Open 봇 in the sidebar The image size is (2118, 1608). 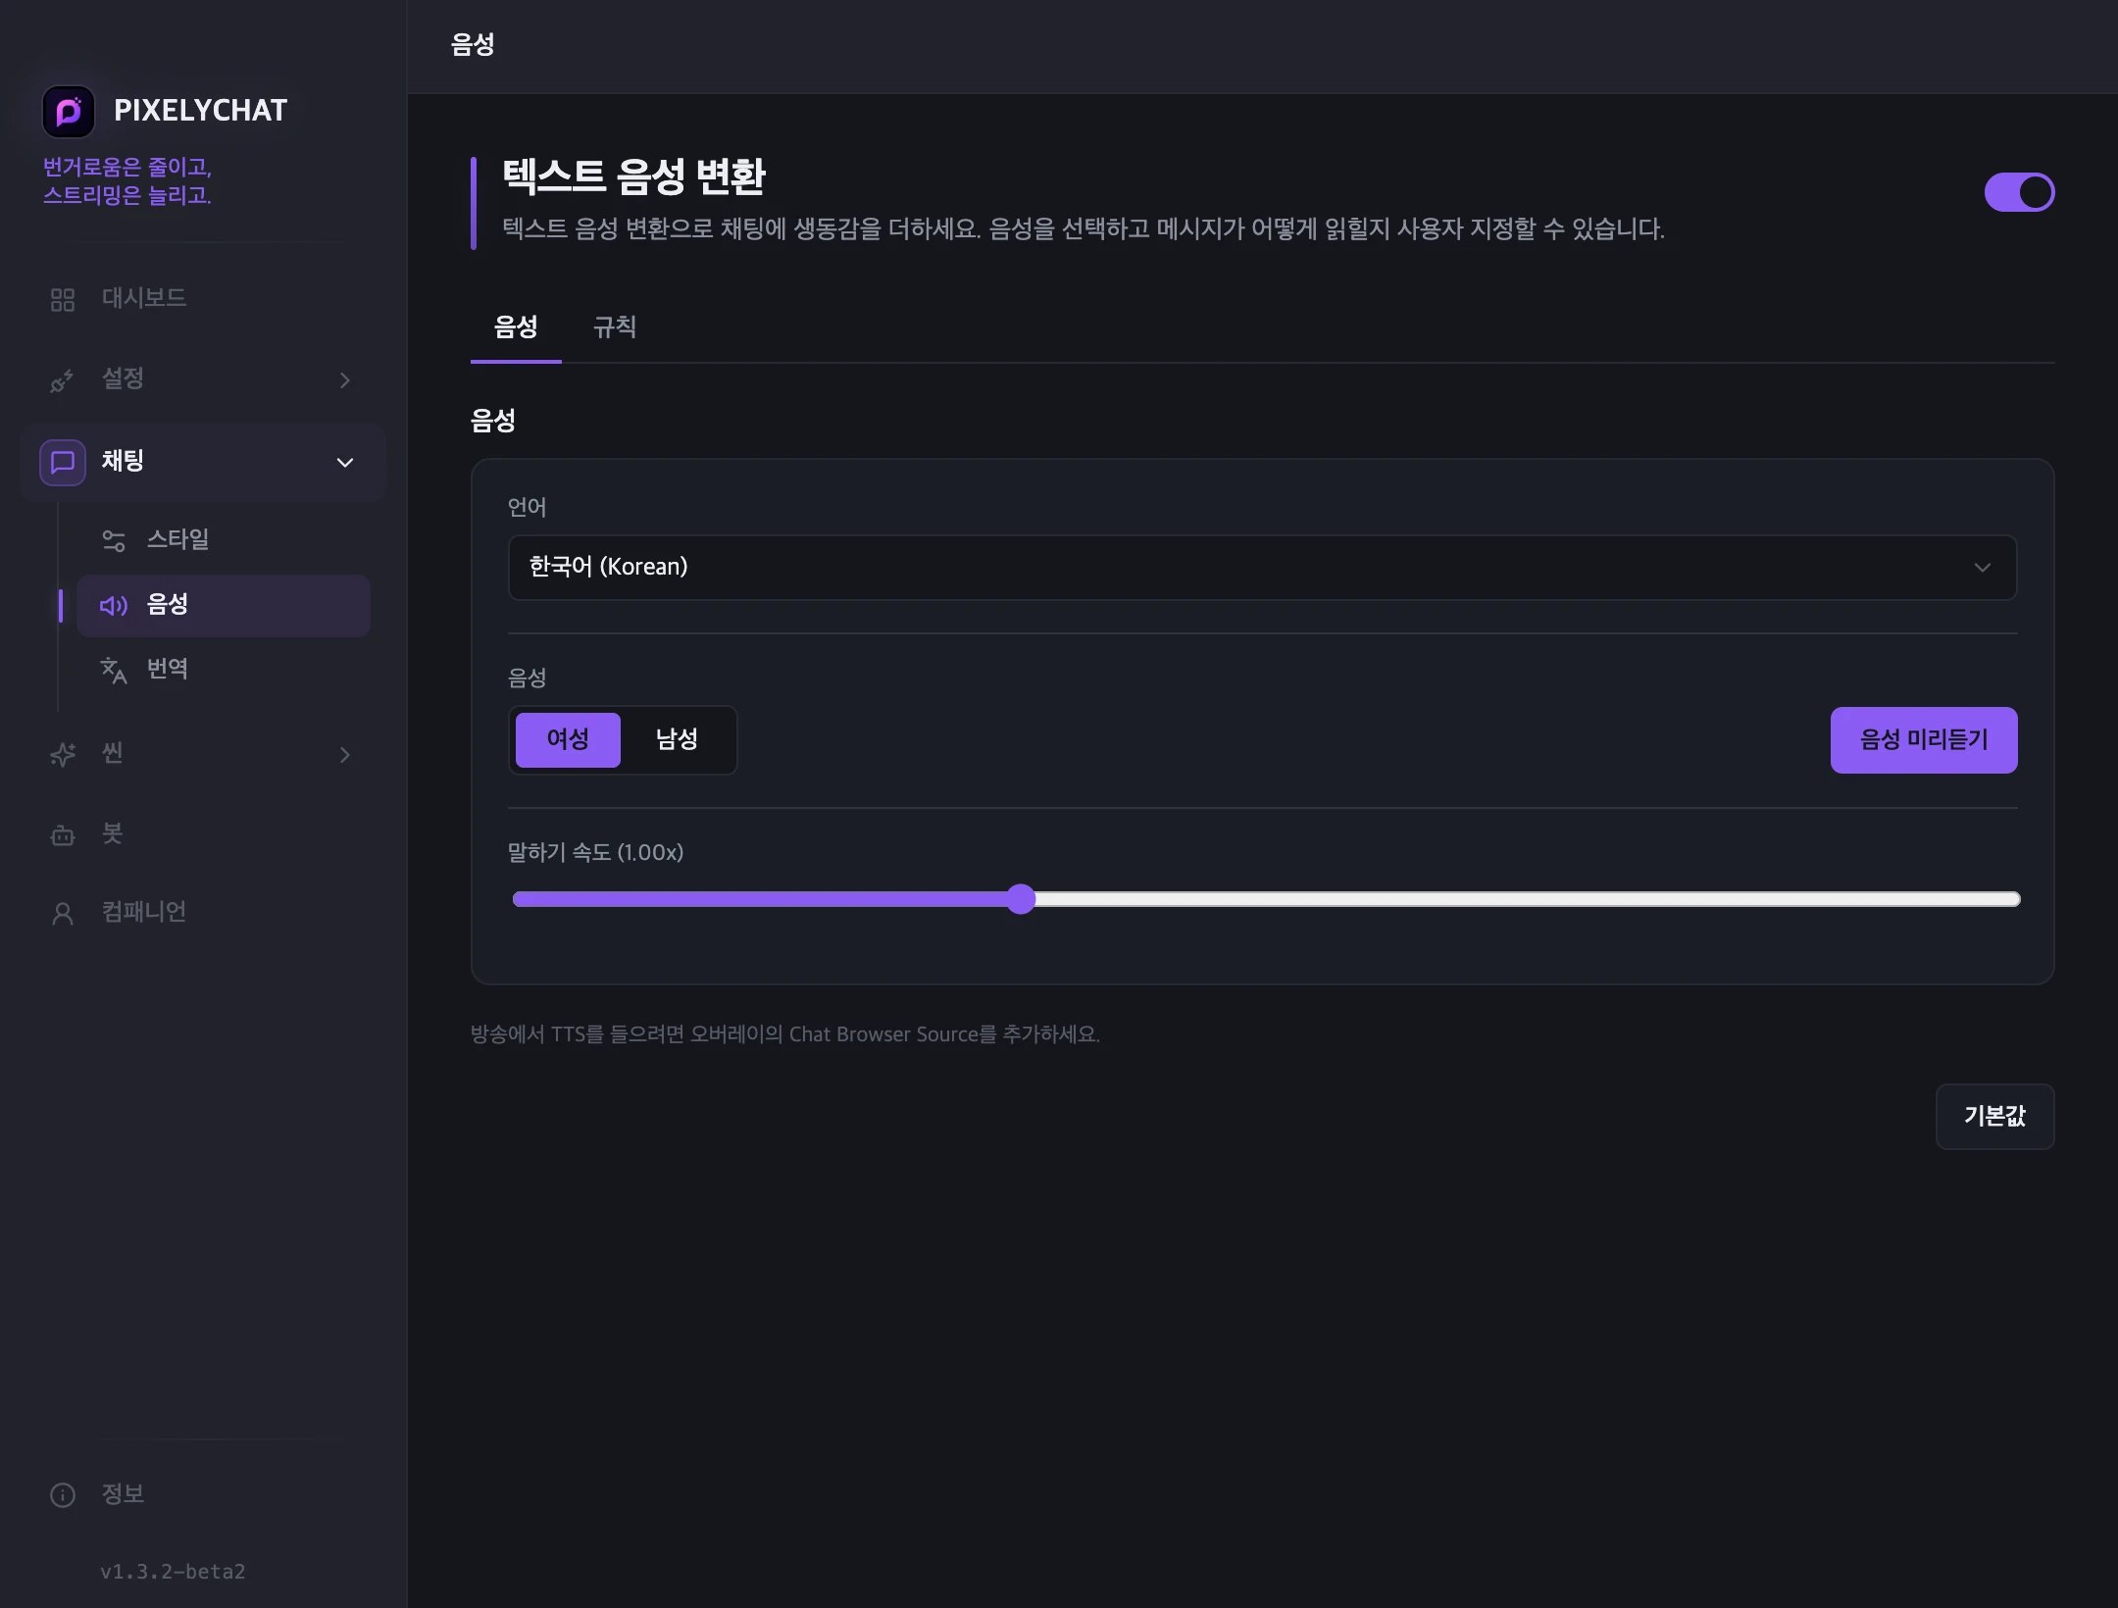[203, 834]
